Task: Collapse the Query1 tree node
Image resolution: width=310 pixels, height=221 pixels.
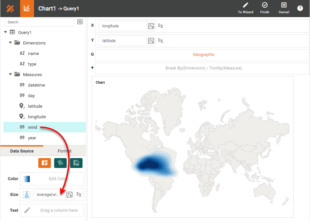Action: pos(6,32)
